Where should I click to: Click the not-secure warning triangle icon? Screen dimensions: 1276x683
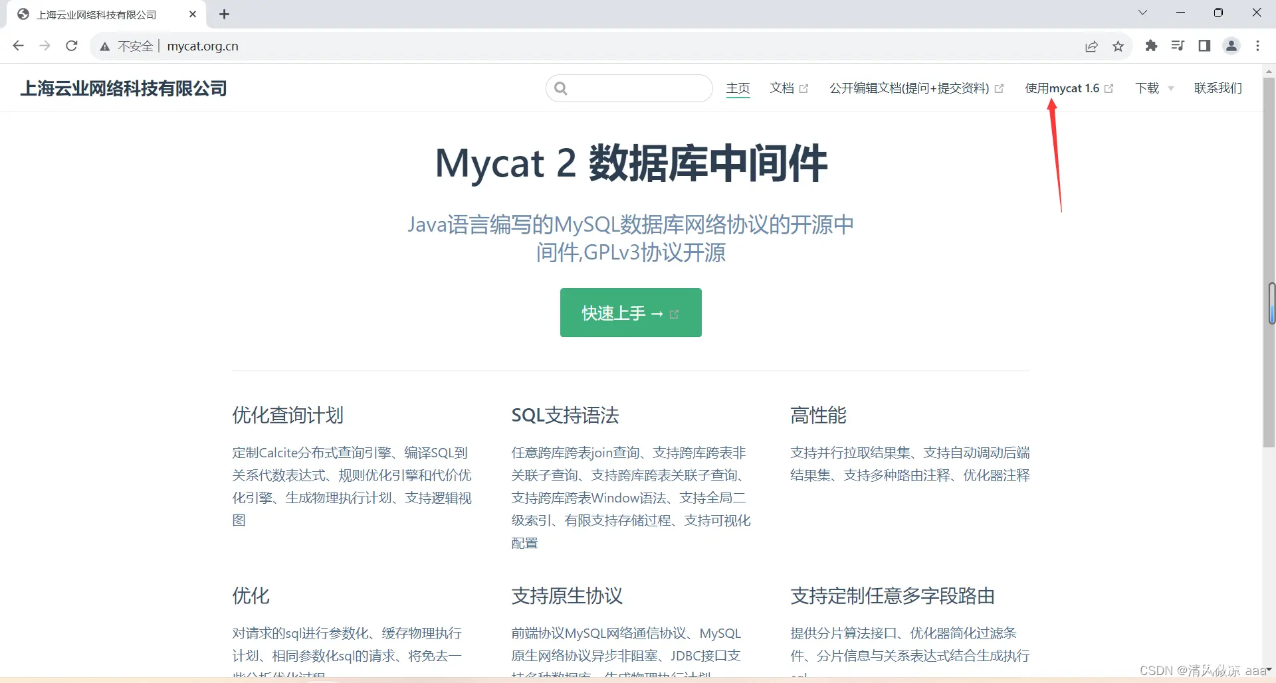click(105, 46)
